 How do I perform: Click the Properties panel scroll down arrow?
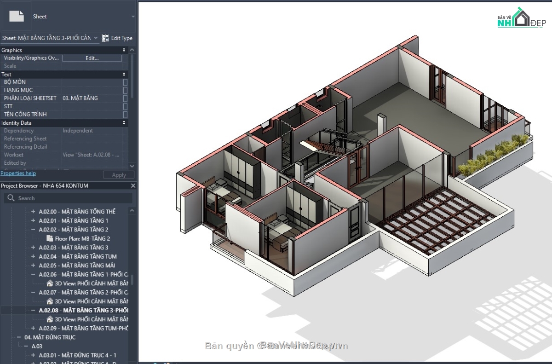click(x=132, y=166)
